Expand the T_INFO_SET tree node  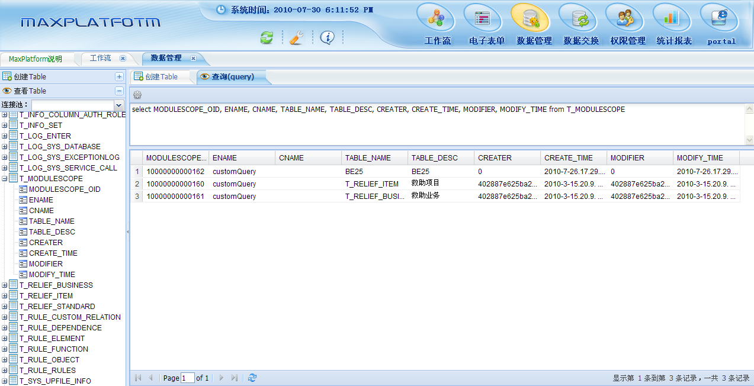pos(5,126)
